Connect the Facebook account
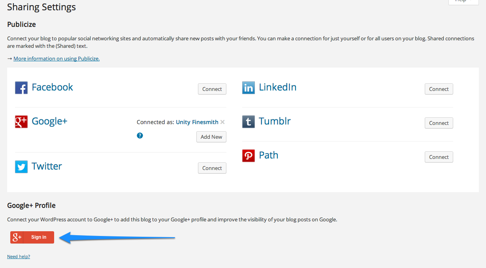 tap(212, 89)
